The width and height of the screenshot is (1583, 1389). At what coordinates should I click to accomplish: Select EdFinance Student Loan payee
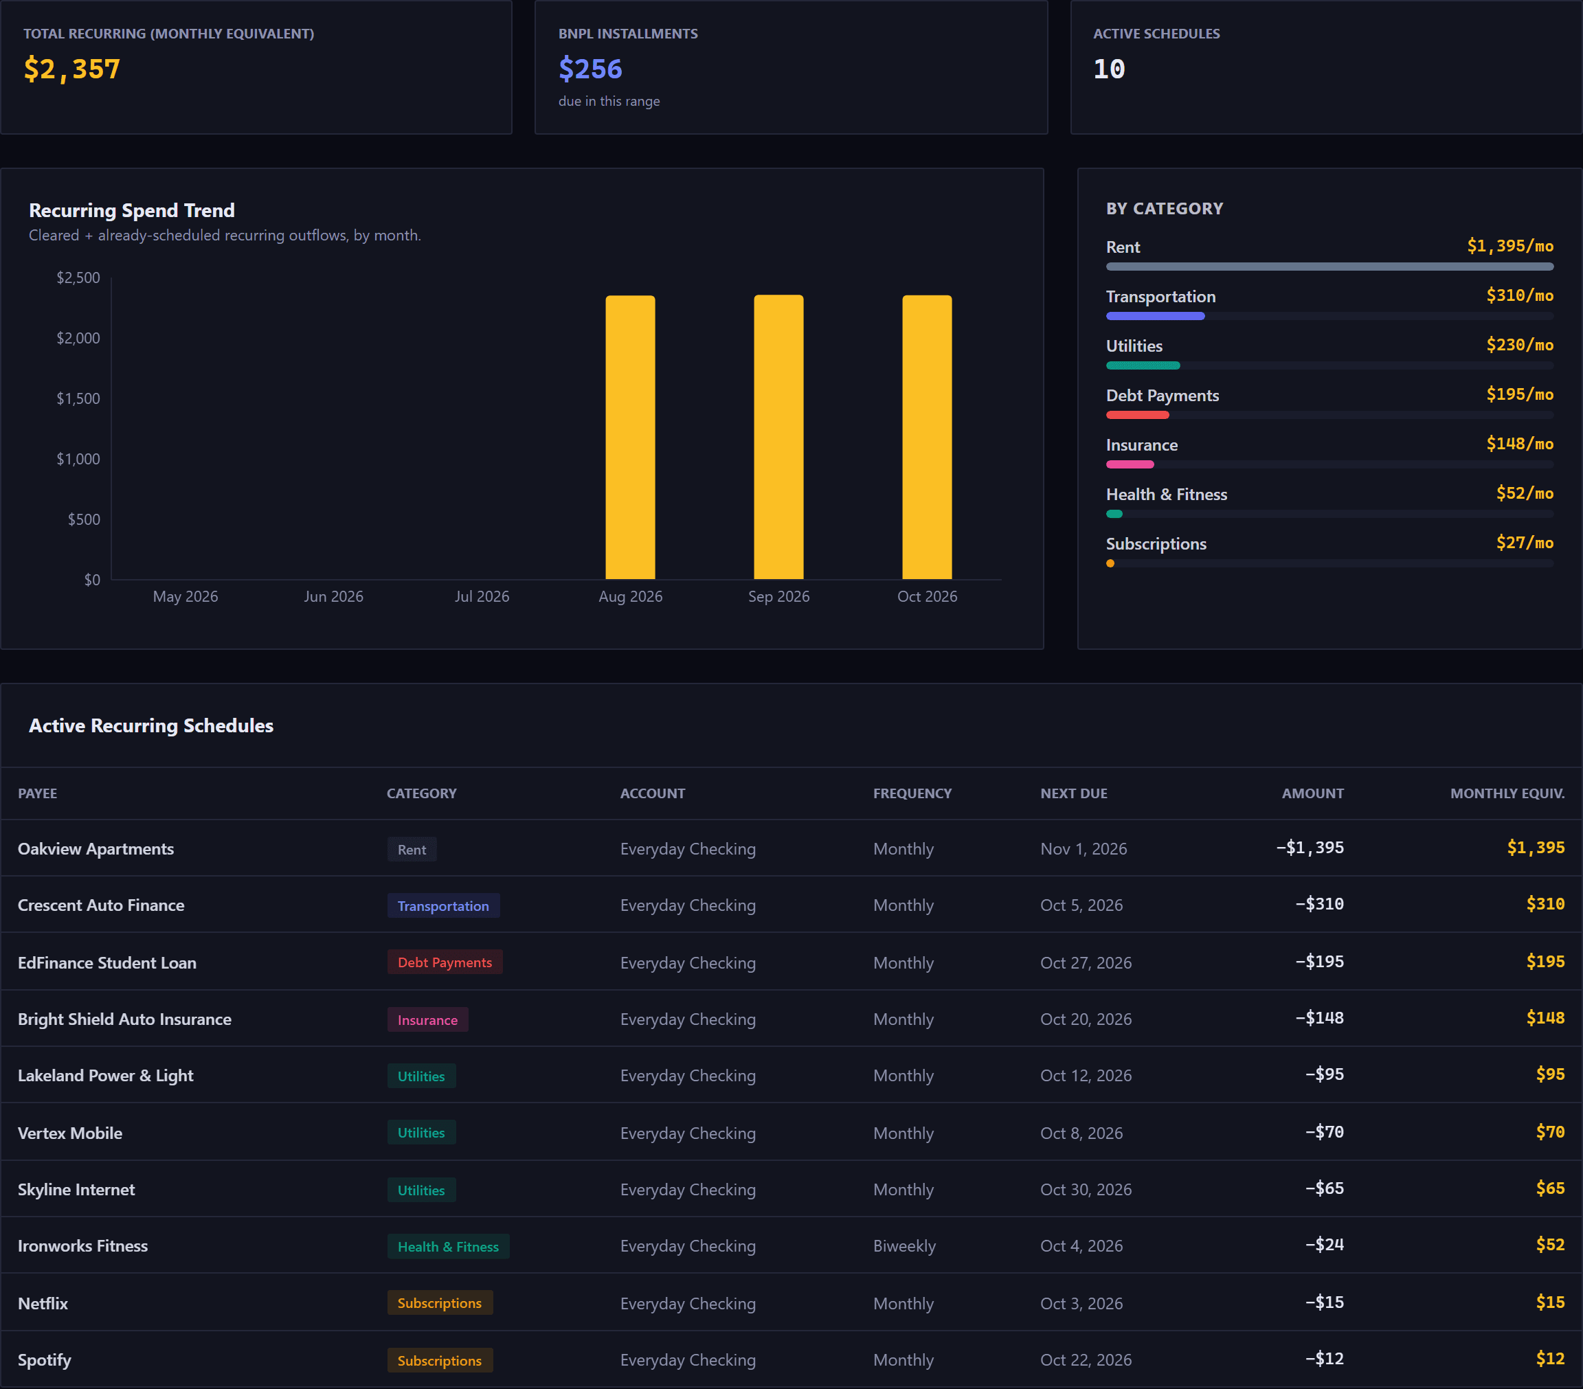click(x=107, y=962)
